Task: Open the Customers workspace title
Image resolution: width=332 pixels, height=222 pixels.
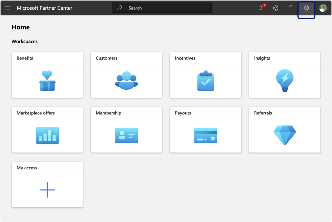Action: pos(107,58)
